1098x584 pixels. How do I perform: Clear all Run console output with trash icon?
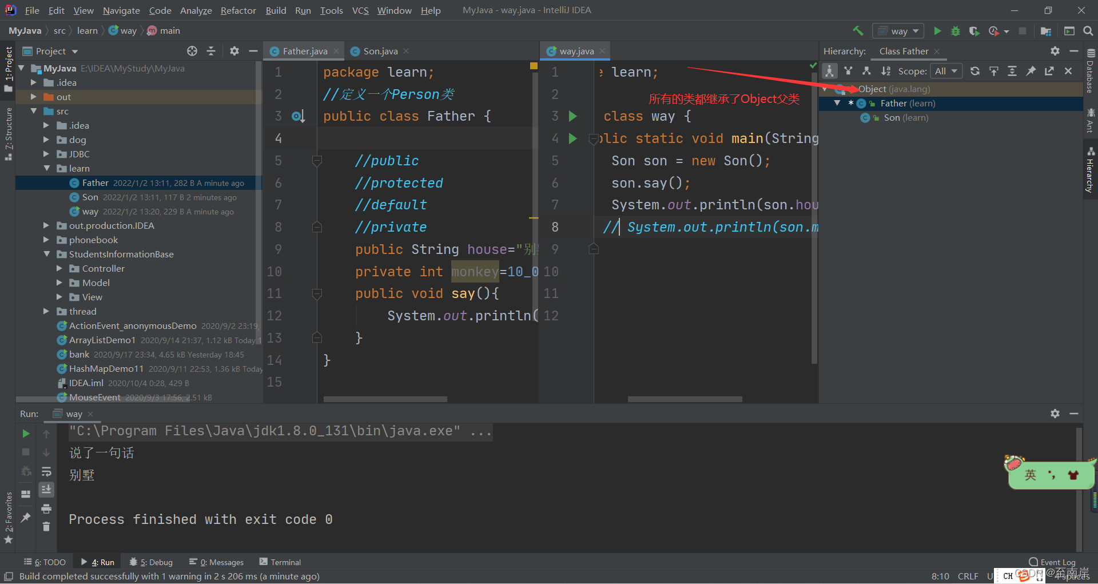click(46, 526)
